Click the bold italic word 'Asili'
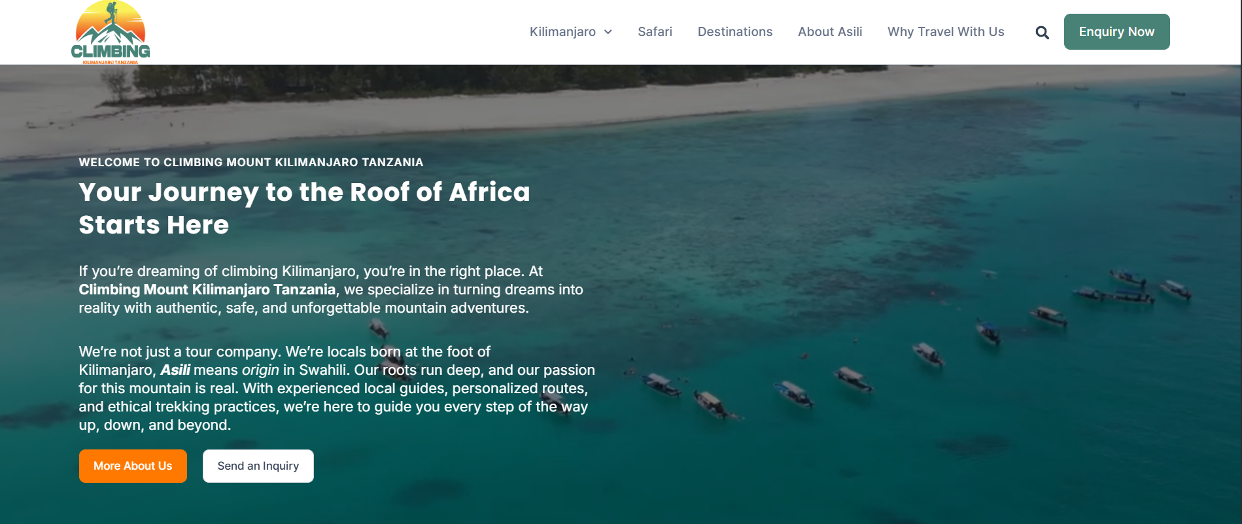The width and height of the screenshot is (1242, 524). (175, 370)
